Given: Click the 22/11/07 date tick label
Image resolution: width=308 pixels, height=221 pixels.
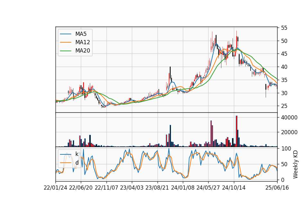Looking at the screenshot, I should point(107,188).
